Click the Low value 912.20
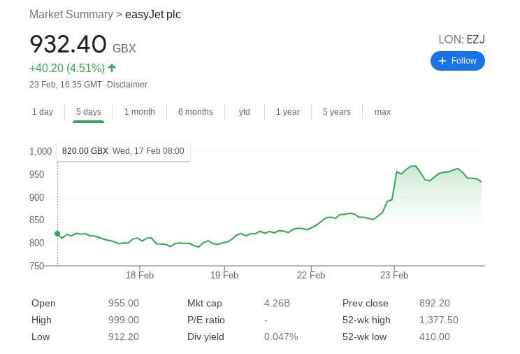This screenshot has width=520, height=354. click(124, 337)
